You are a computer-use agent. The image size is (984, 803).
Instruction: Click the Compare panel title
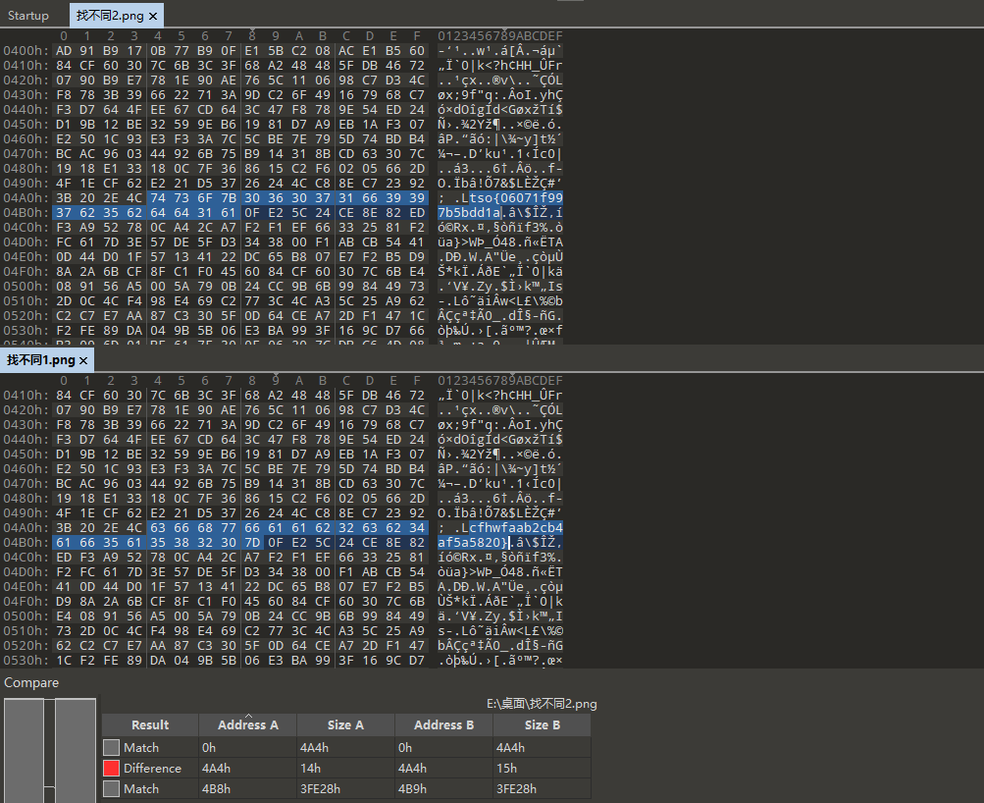[x=31, y=682]
